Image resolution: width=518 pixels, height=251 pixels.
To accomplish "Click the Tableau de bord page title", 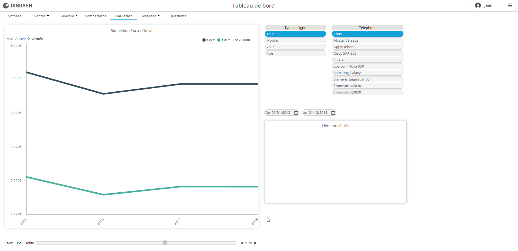I will tap(253, 6).
